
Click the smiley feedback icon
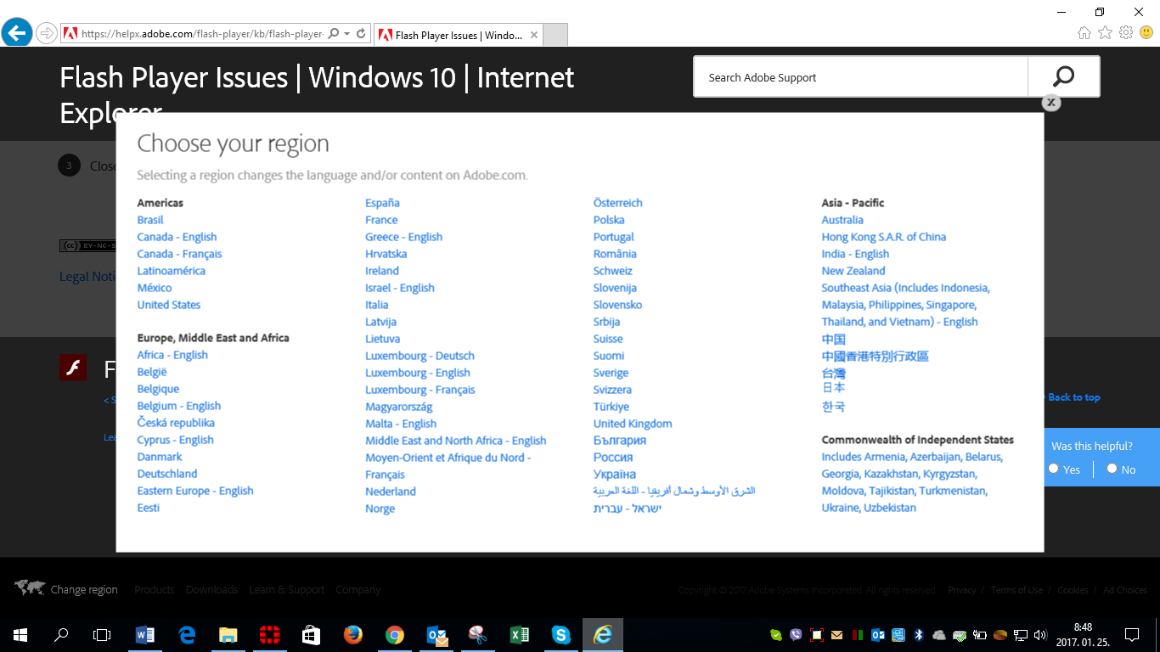coord(1146,33)
